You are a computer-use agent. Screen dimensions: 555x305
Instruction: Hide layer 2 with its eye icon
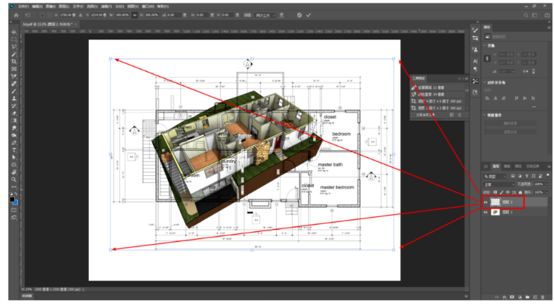[x=485, y=202]
